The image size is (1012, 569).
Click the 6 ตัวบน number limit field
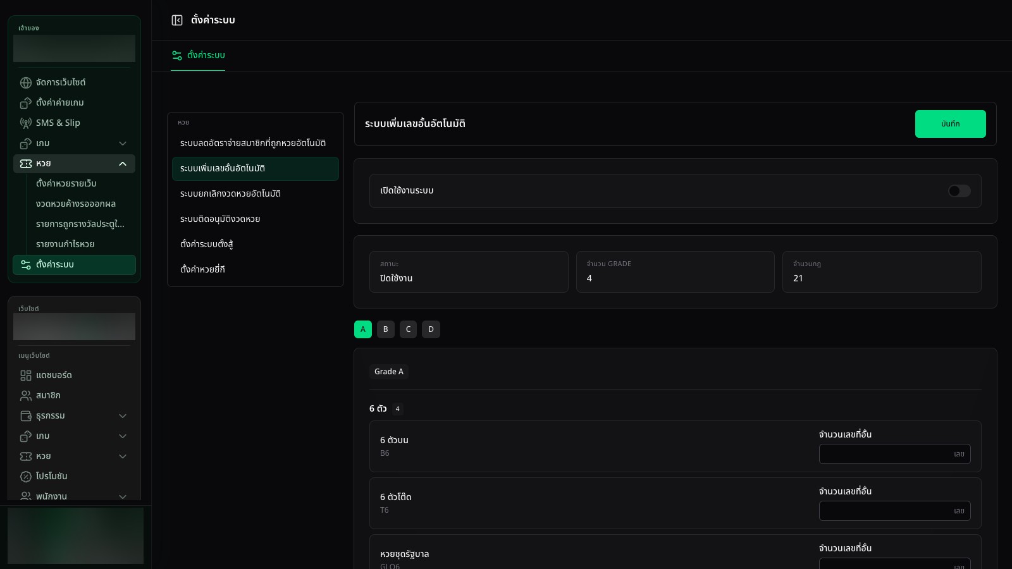pos(894,454)
